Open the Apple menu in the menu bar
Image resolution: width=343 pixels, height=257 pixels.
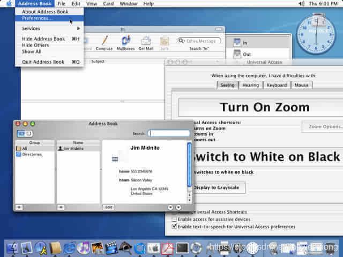pos(9,4)
